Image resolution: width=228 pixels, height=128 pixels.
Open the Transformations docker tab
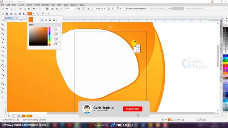(221, 27)
